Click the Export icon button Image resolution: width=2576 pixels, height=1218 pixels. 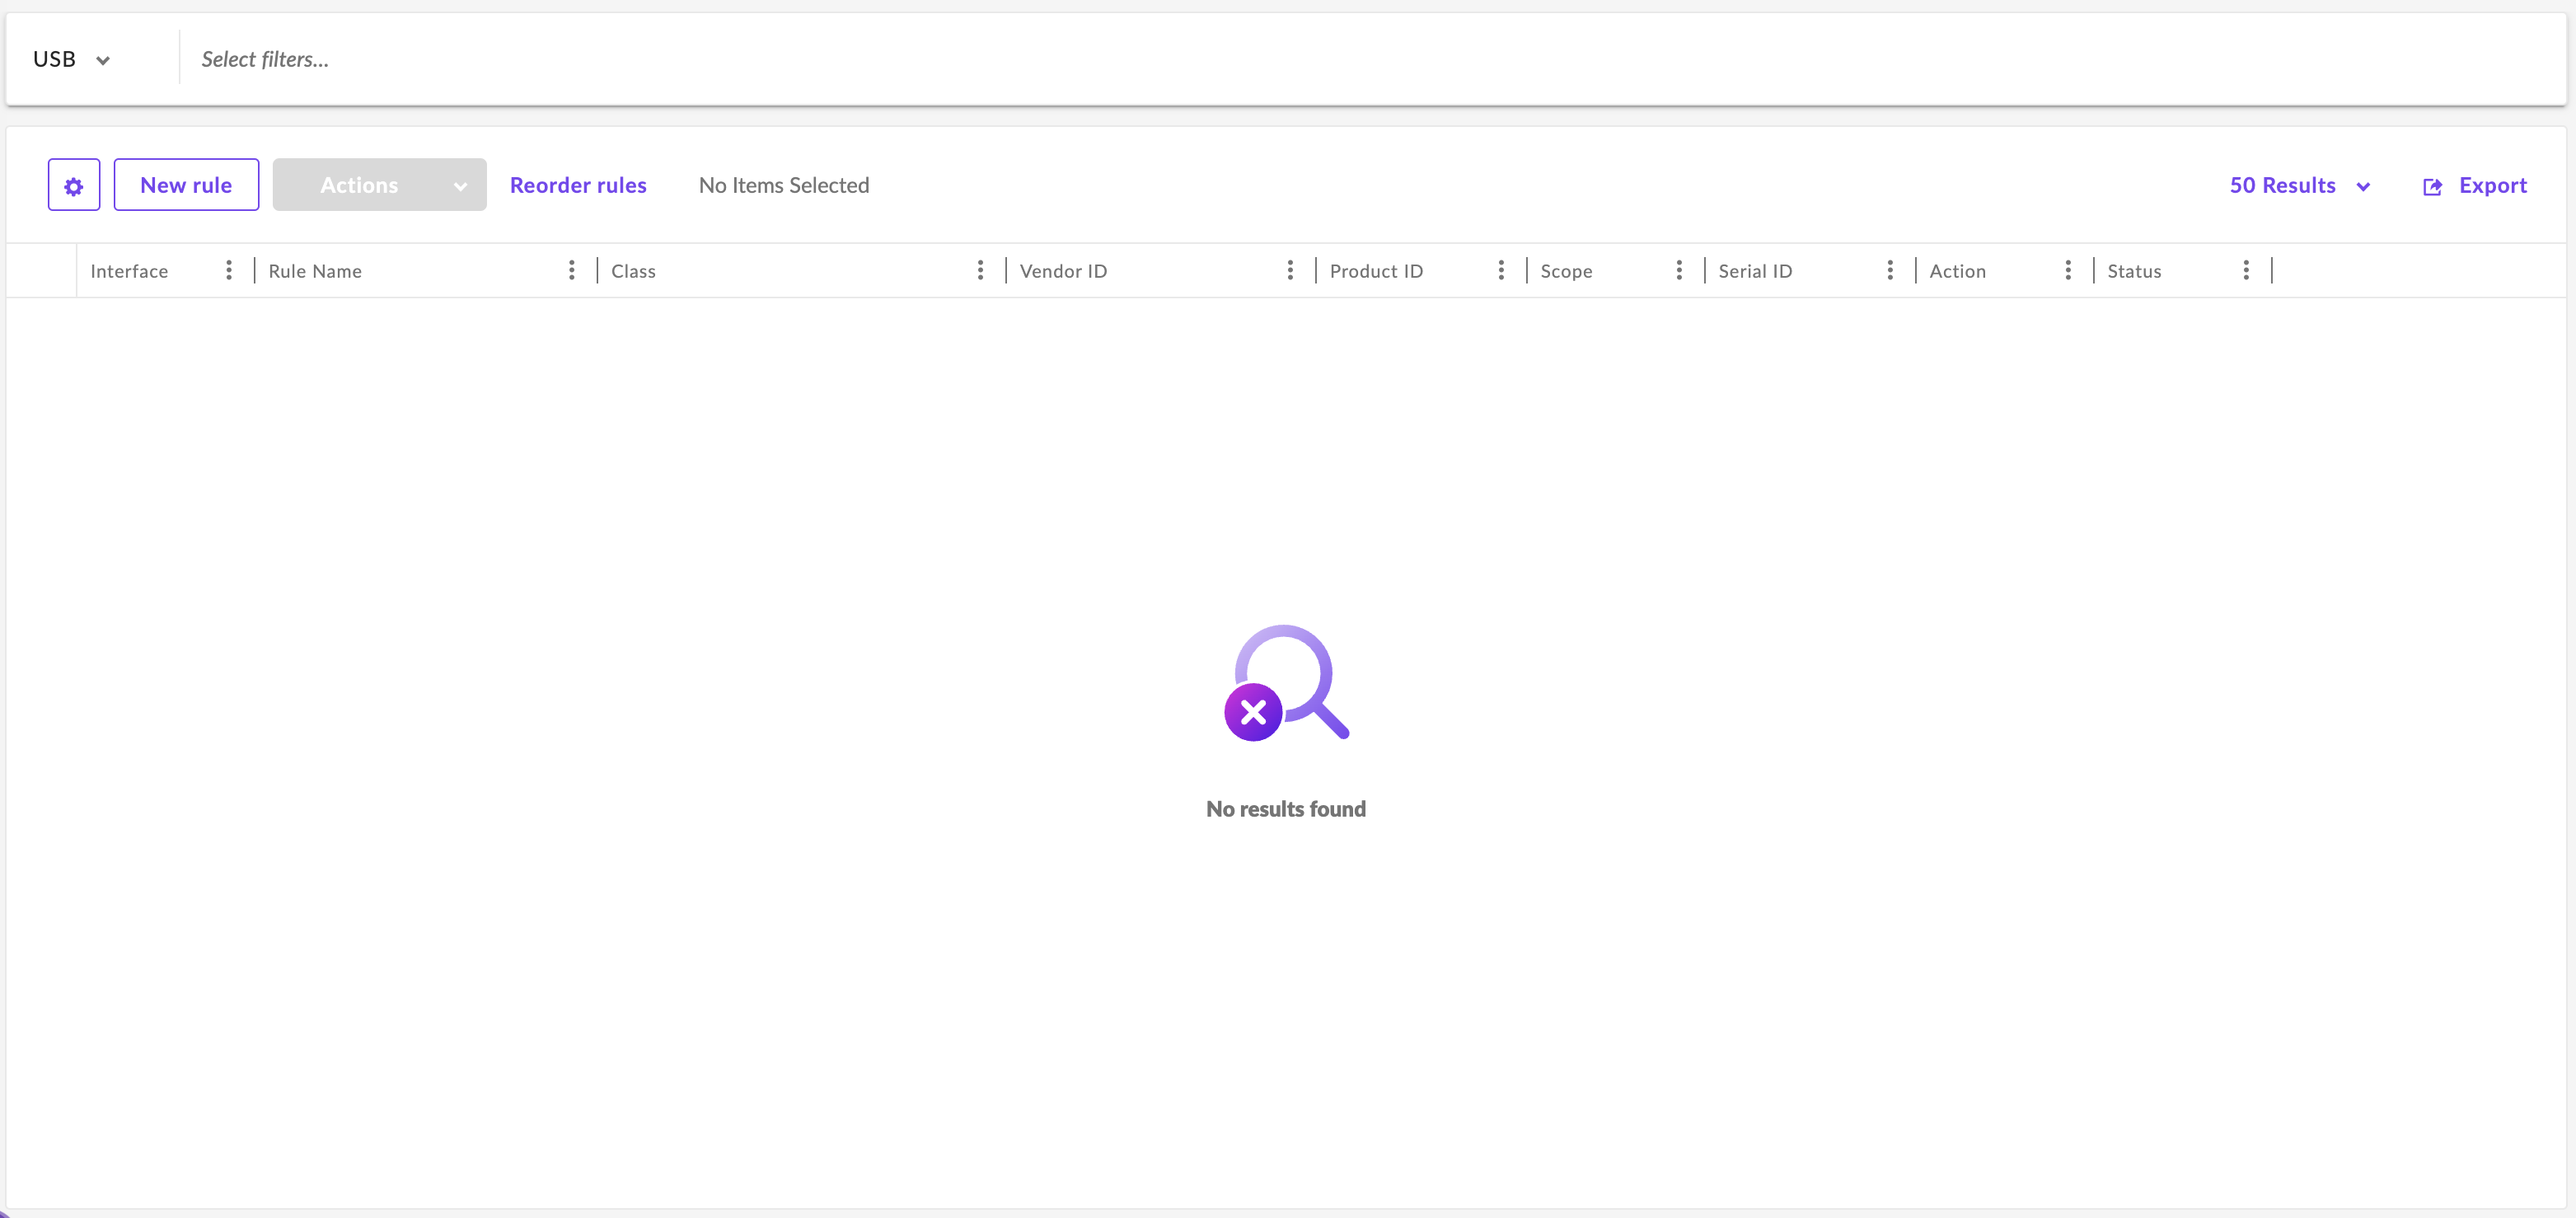(2432, 186)
